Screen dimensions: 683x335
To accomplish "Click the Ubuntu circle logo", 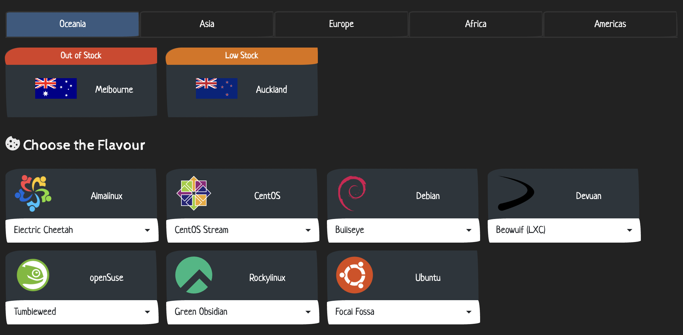I will [355, 275].
